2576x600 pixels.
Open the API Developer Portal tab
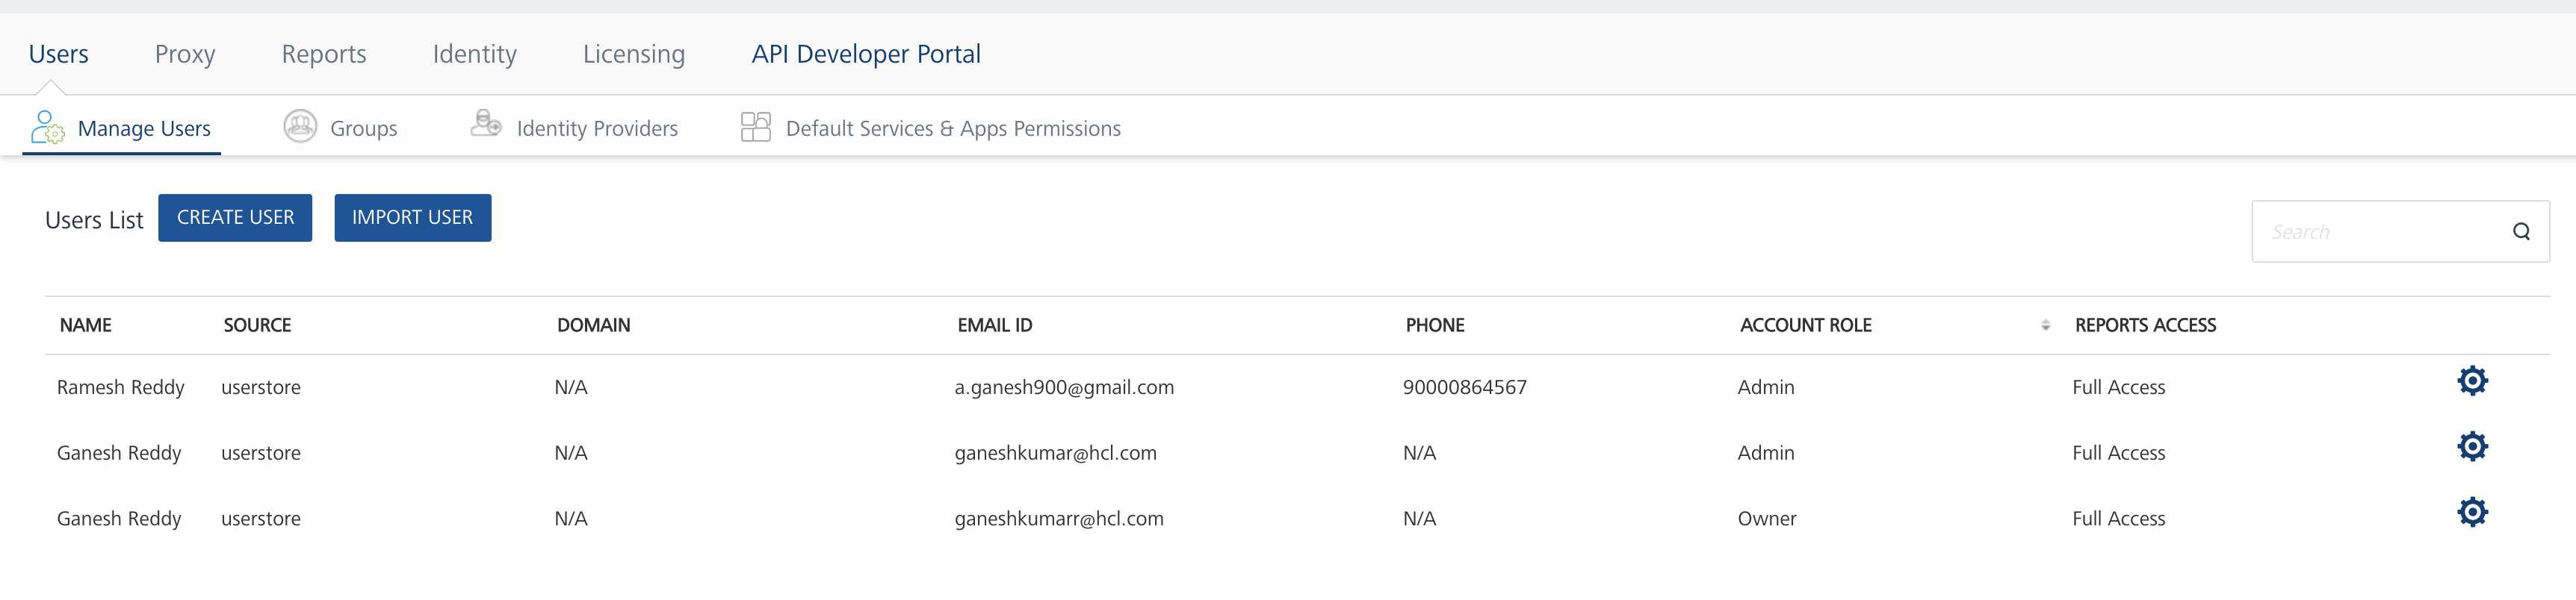pyautogui.click(x=866, y=54)
